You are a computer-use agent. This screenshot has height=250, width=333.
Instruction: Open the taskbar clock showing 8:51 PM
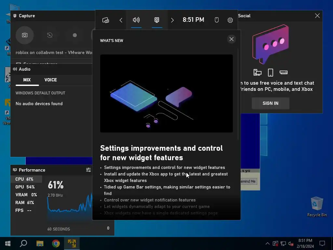tap(305, 243)
